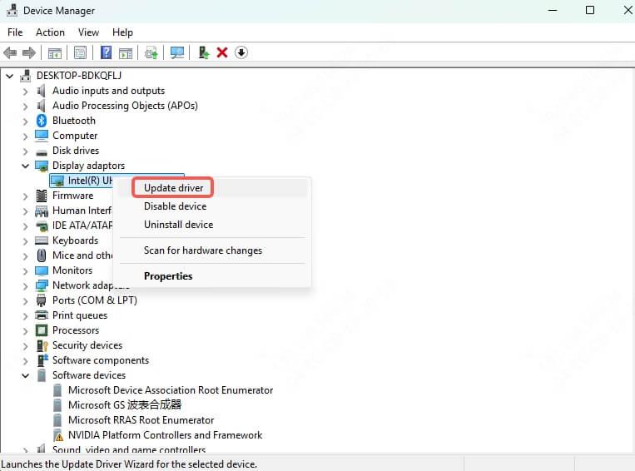Image resolution: width=635 pixels, height=471 pixels.
Task: Expand the Computer category chevron
Action: [26, 136]
